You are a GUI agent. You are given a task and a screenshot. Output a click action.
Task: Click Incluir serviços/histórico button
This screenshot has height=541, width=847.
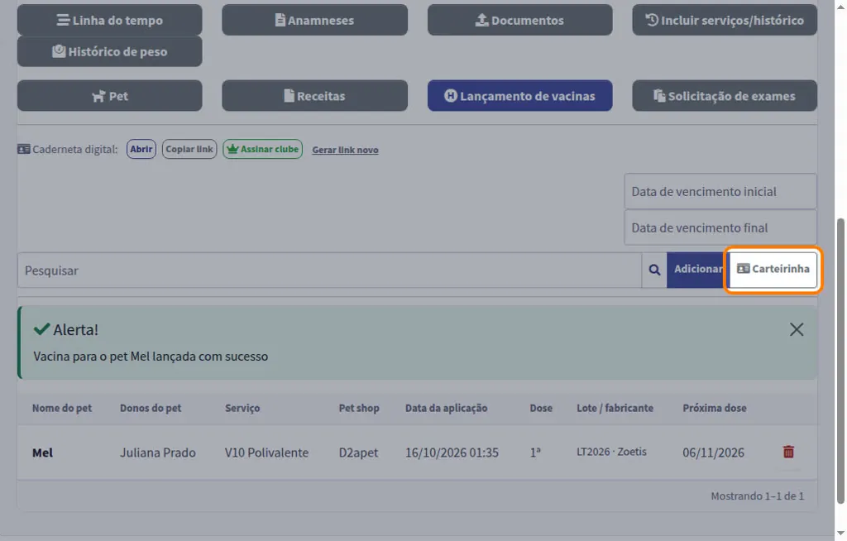coord(725,20)
